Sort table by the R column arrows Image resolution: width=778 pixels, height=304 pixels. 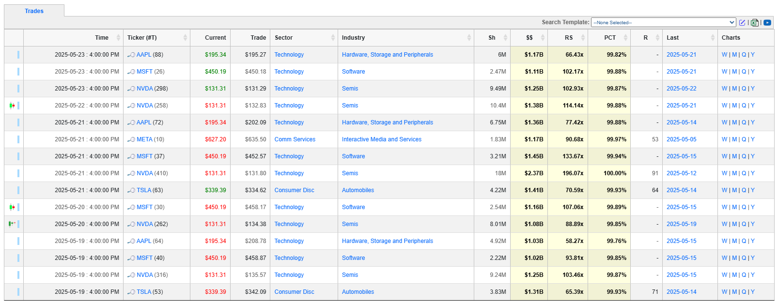[x=657, y=38]
